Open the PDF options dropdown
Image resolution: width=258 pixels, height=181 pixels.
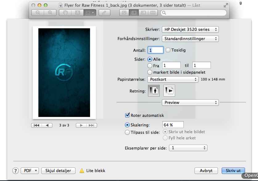(x=30, y=171)
